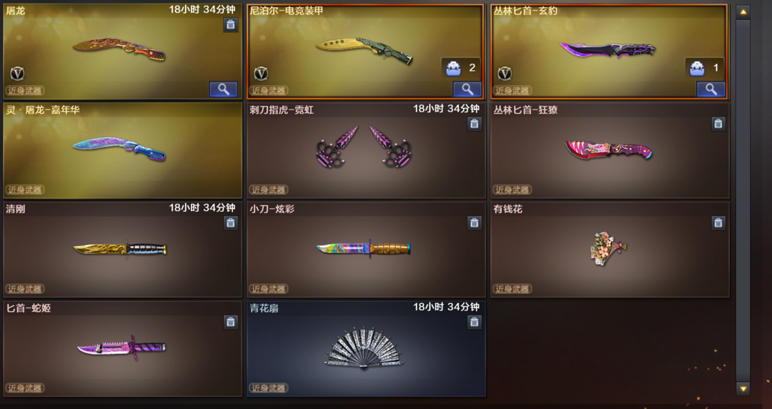
Task: Delete 有钱花 item with trash icon
Action: click(x=718, y=222)
